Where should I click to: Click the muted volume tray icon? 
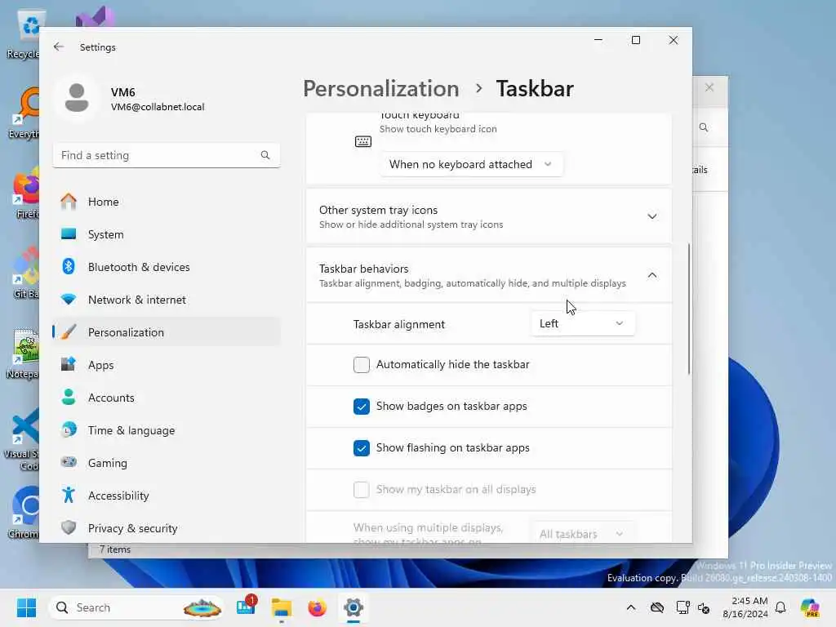pos(704,607)
